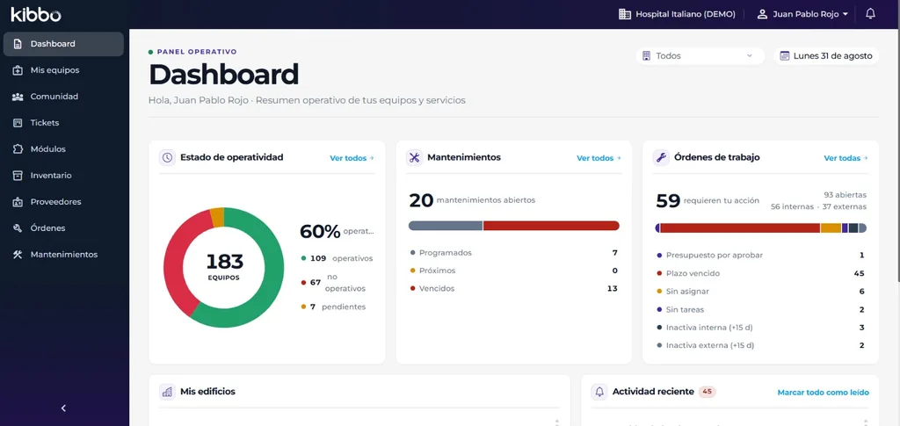Click the Actividad reciente bell icon

coord(599,392)
